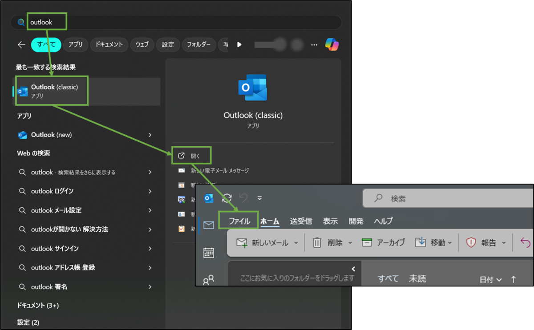Screen dimensions: 534x330
Task: Click the large Outlook (classic) app icon in the preview
Action: (253, 88)
